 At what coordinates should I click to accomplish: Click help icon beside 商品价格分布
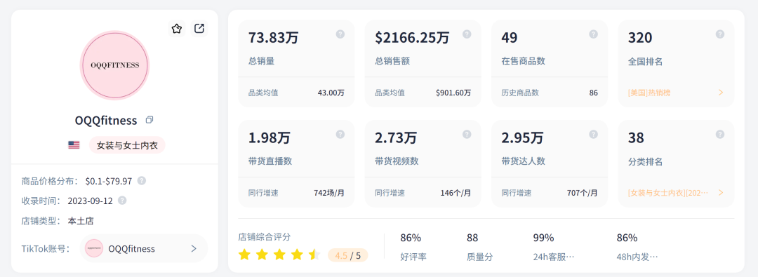coord(141,181)
